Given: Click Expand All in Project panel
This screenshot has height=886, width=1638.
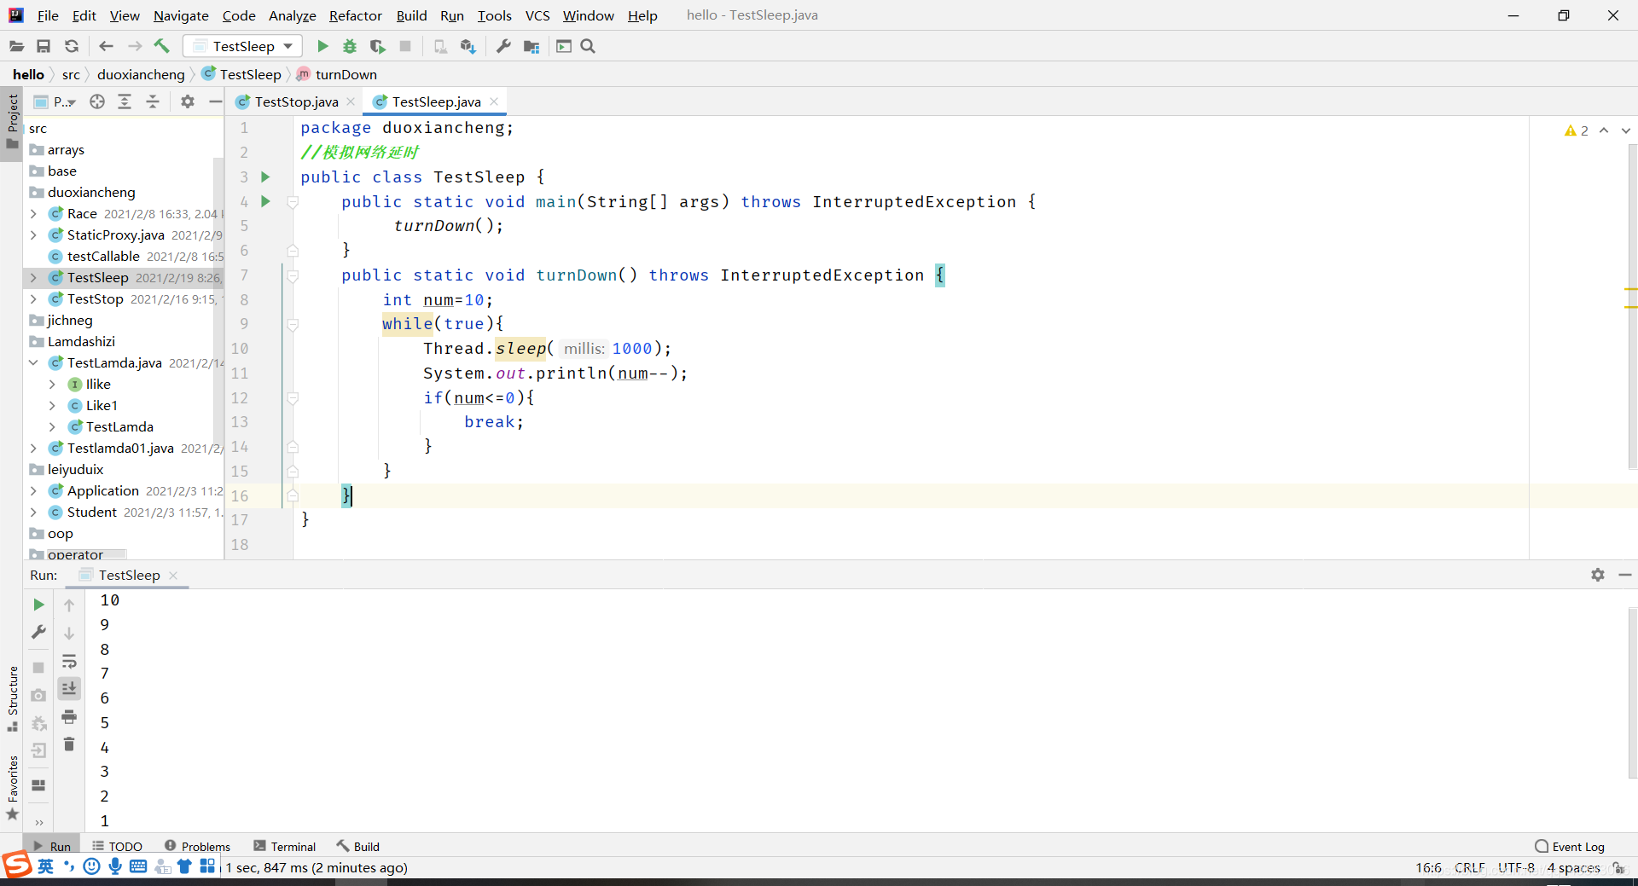Looking at the screenshot, I should pos(125,101).
